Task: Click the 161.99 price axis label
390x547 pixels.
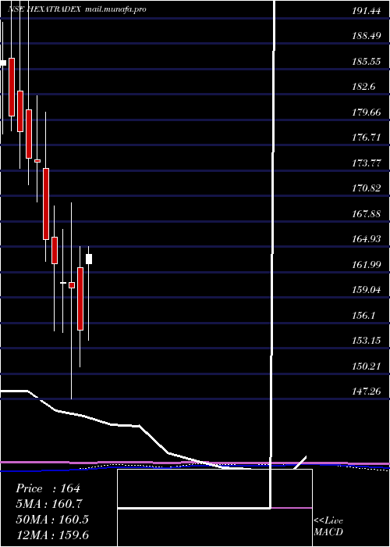Action: pos(366,265)
